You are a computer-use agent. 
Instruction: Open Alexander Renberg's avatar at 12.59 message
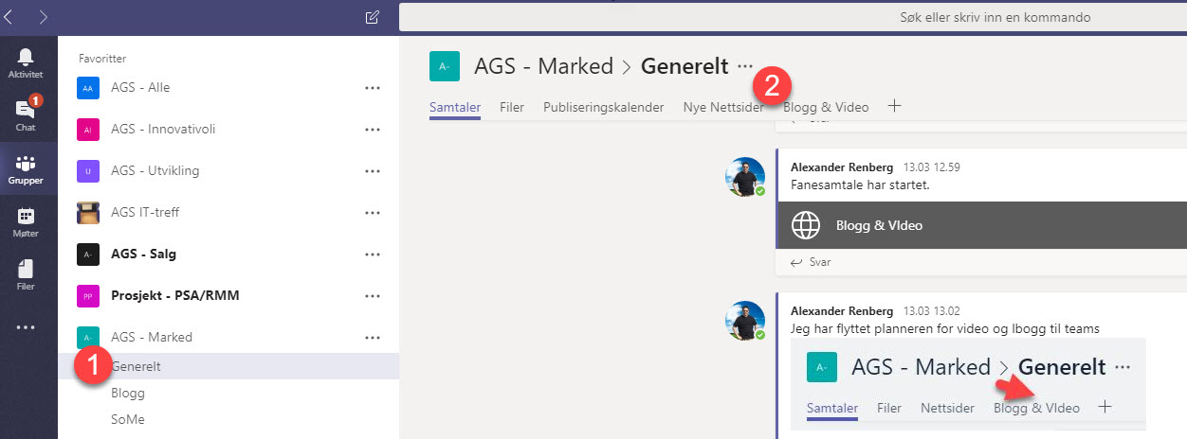[x=745, y=177]
